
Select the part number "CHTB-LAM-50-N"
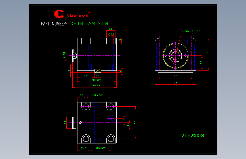tap(89, 24)
